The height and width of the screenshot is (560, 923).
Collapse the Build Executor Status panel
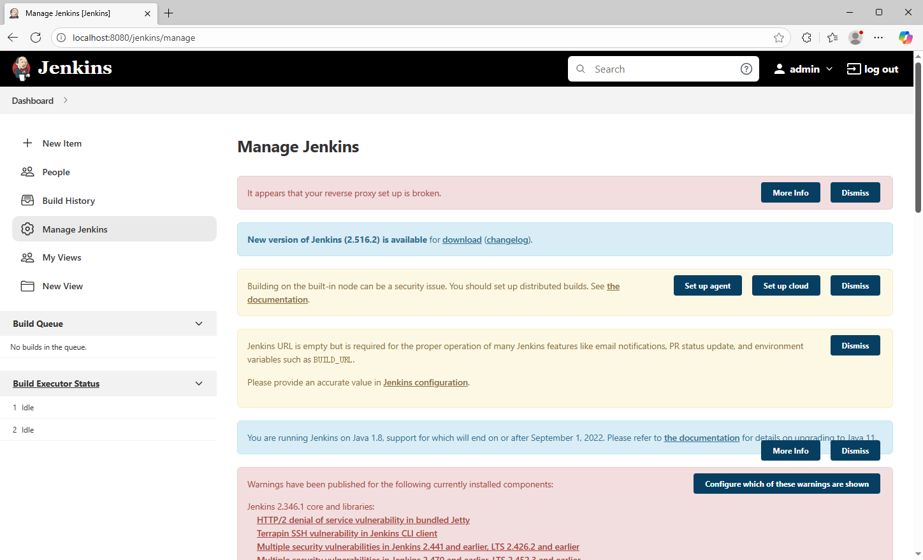[x=199, y=384]
